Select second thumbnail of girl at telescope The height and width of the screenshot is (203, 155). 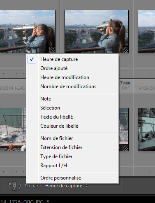pyautogui.click(x=97, y=31)
